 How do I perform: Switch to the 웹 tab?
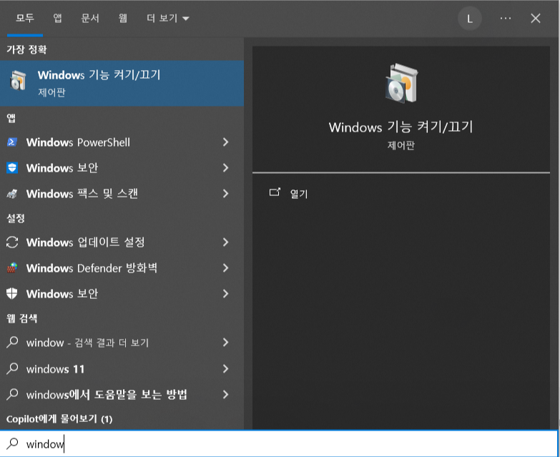pyautogui.click(x=123, y=18)
